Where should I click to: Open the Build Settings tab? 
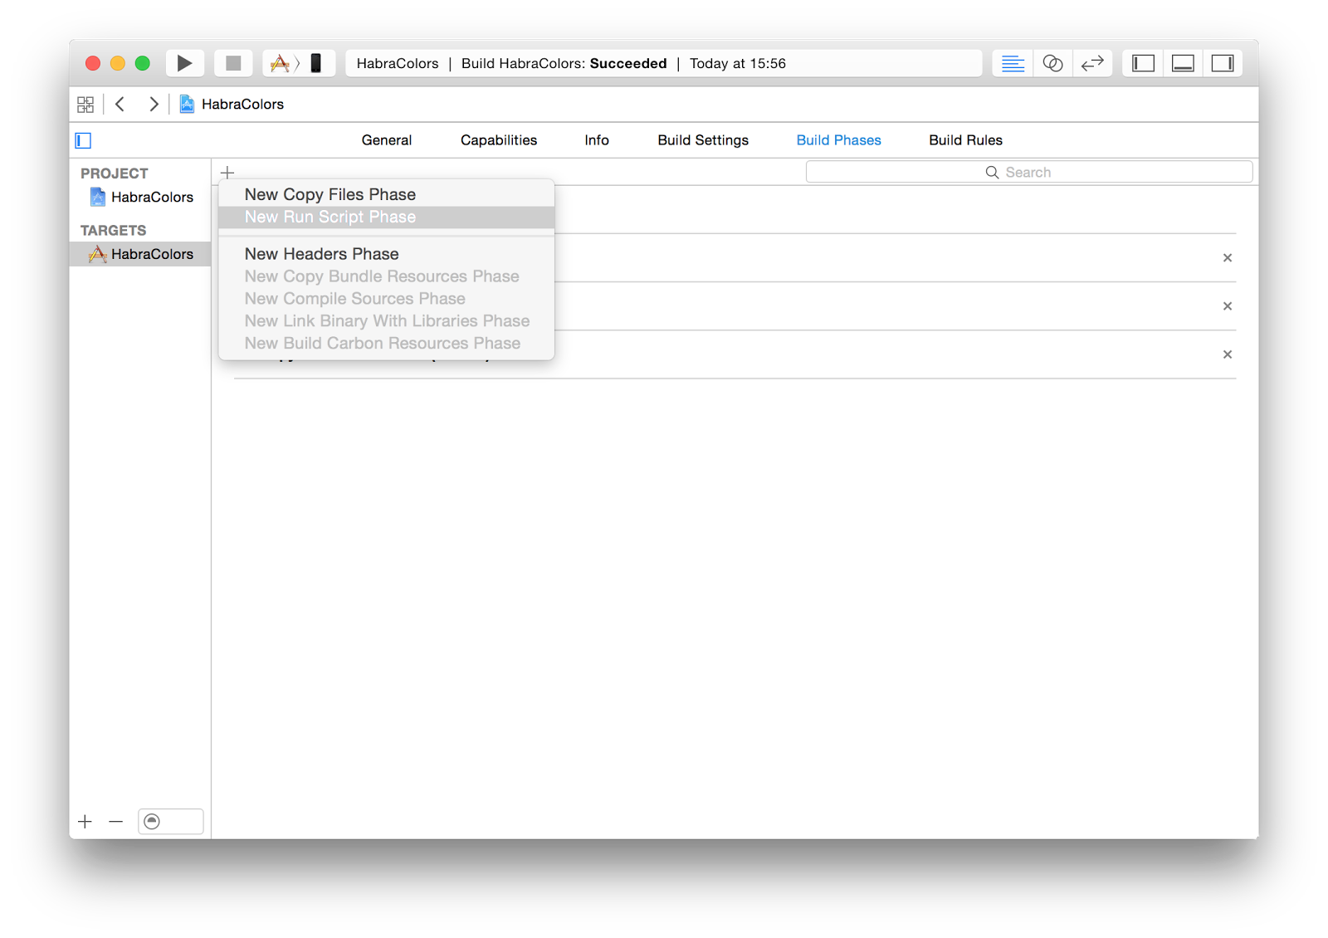(703, 140)
